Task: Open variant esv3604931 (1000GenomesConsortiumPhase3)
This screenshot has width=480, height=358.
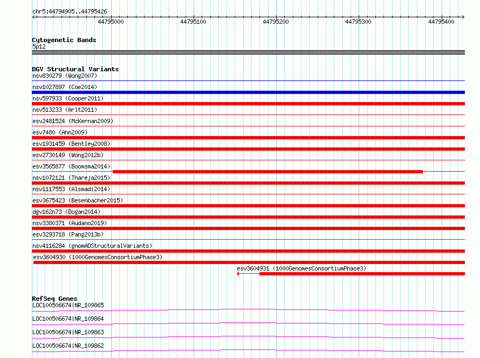Action: pyautogui.click(x=301, y=268)
